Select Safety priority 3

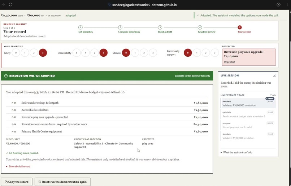[43, 53]
